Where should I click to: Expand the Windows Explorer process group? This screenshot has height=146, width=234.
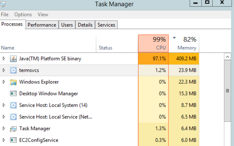[x=4, y=82]
